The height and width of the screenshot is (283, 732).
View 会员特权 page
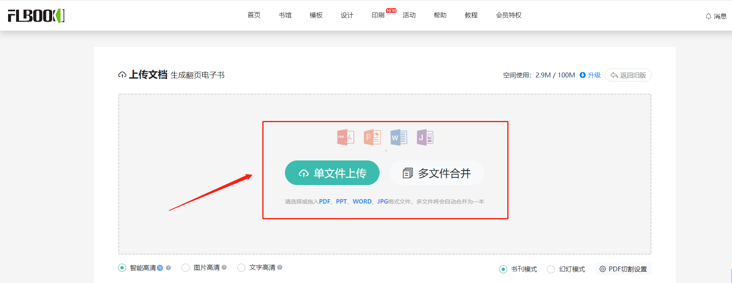(x=508, y=15)
